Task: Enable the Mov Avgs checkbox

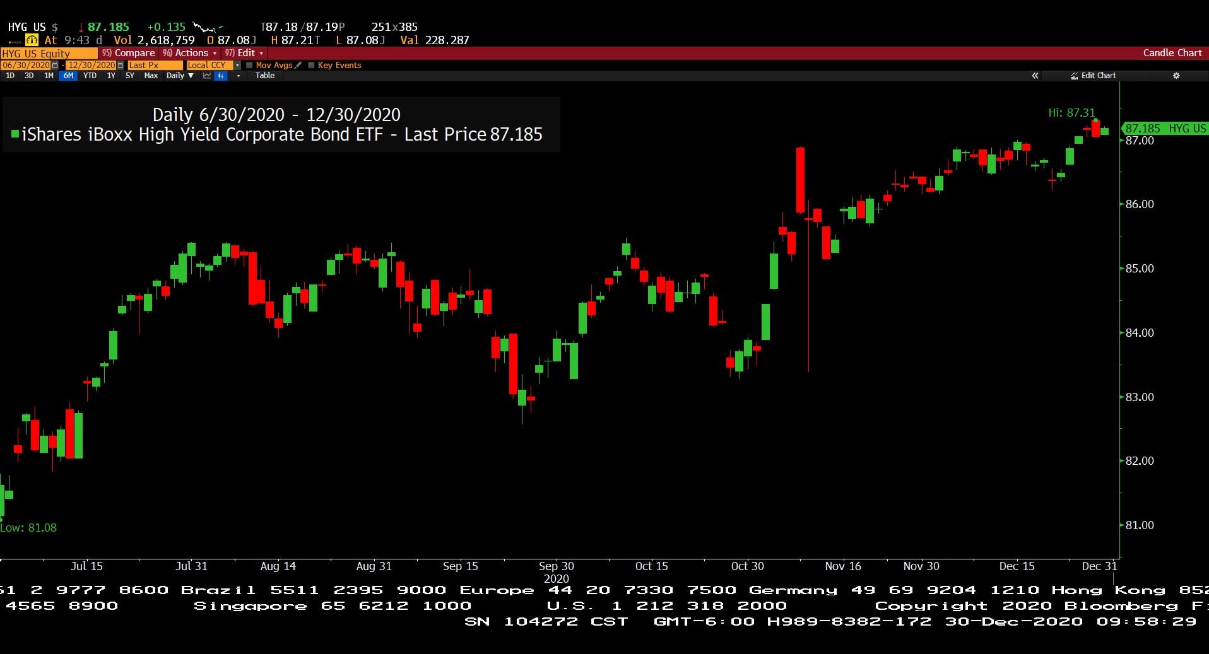Action: click(249, 65)
